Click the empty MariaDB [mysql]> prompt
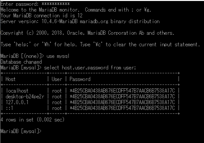Viewport: 204px width, 143px height. click(x=21, y=131)
